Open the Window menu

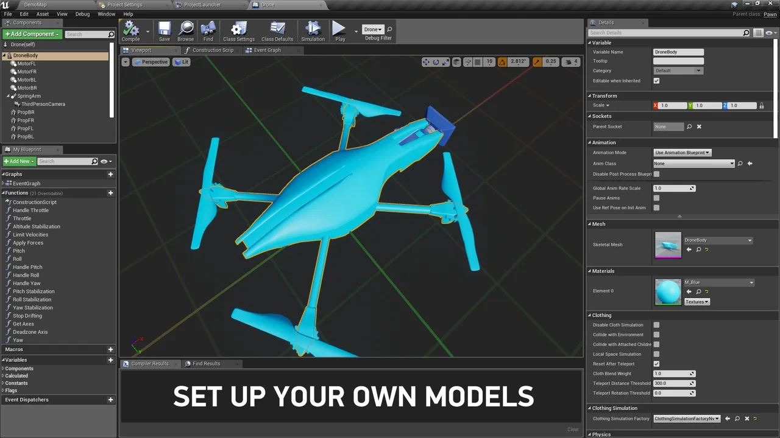pyautogui.click(x=106, y=14)
